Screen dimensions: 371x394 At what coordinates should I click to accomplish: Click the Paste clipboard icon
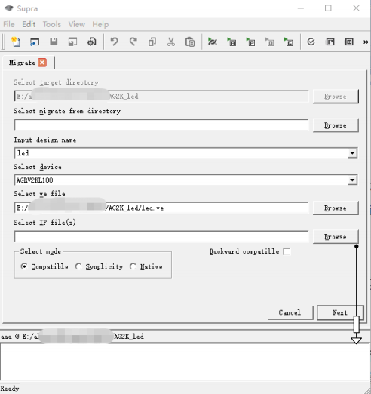pos(190,42)
